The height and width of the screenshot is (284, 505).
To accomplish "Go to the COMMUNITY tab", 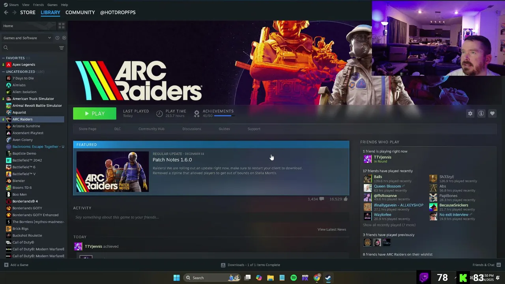I will pos(80,13).
